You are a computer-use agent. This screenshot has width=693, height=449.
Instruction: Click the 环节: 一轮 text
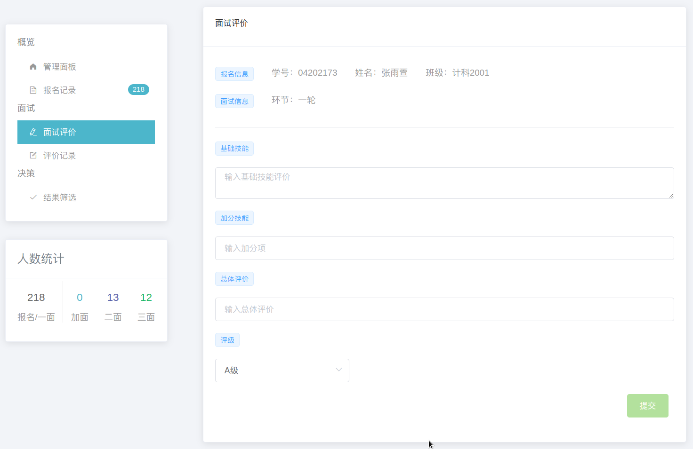click(x=293, y=100)
